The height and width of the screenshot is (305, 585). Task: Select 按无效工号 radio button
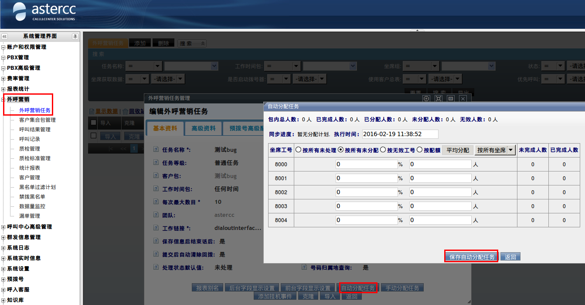pyautogui.click(x=383, y=150)
